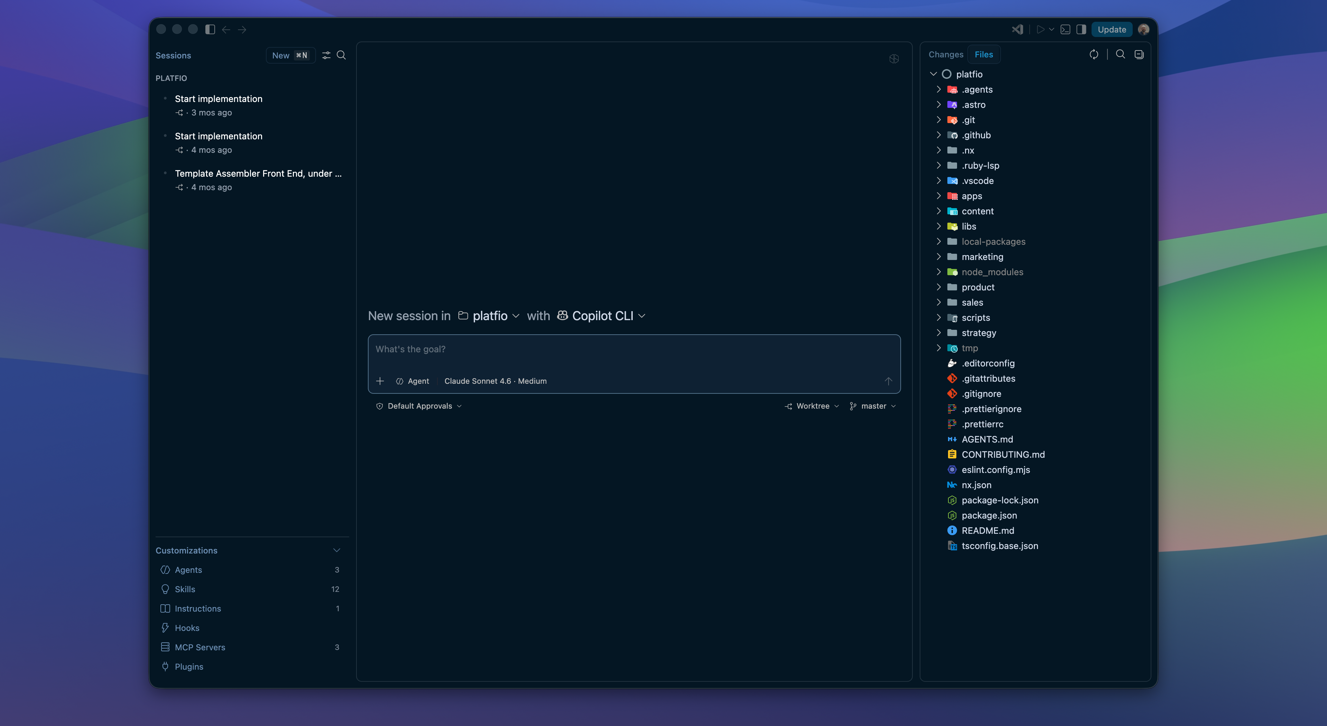Click the icon at top right of chat area
The width and height of the screenshot is (1327, 726).
coord(894,59)
